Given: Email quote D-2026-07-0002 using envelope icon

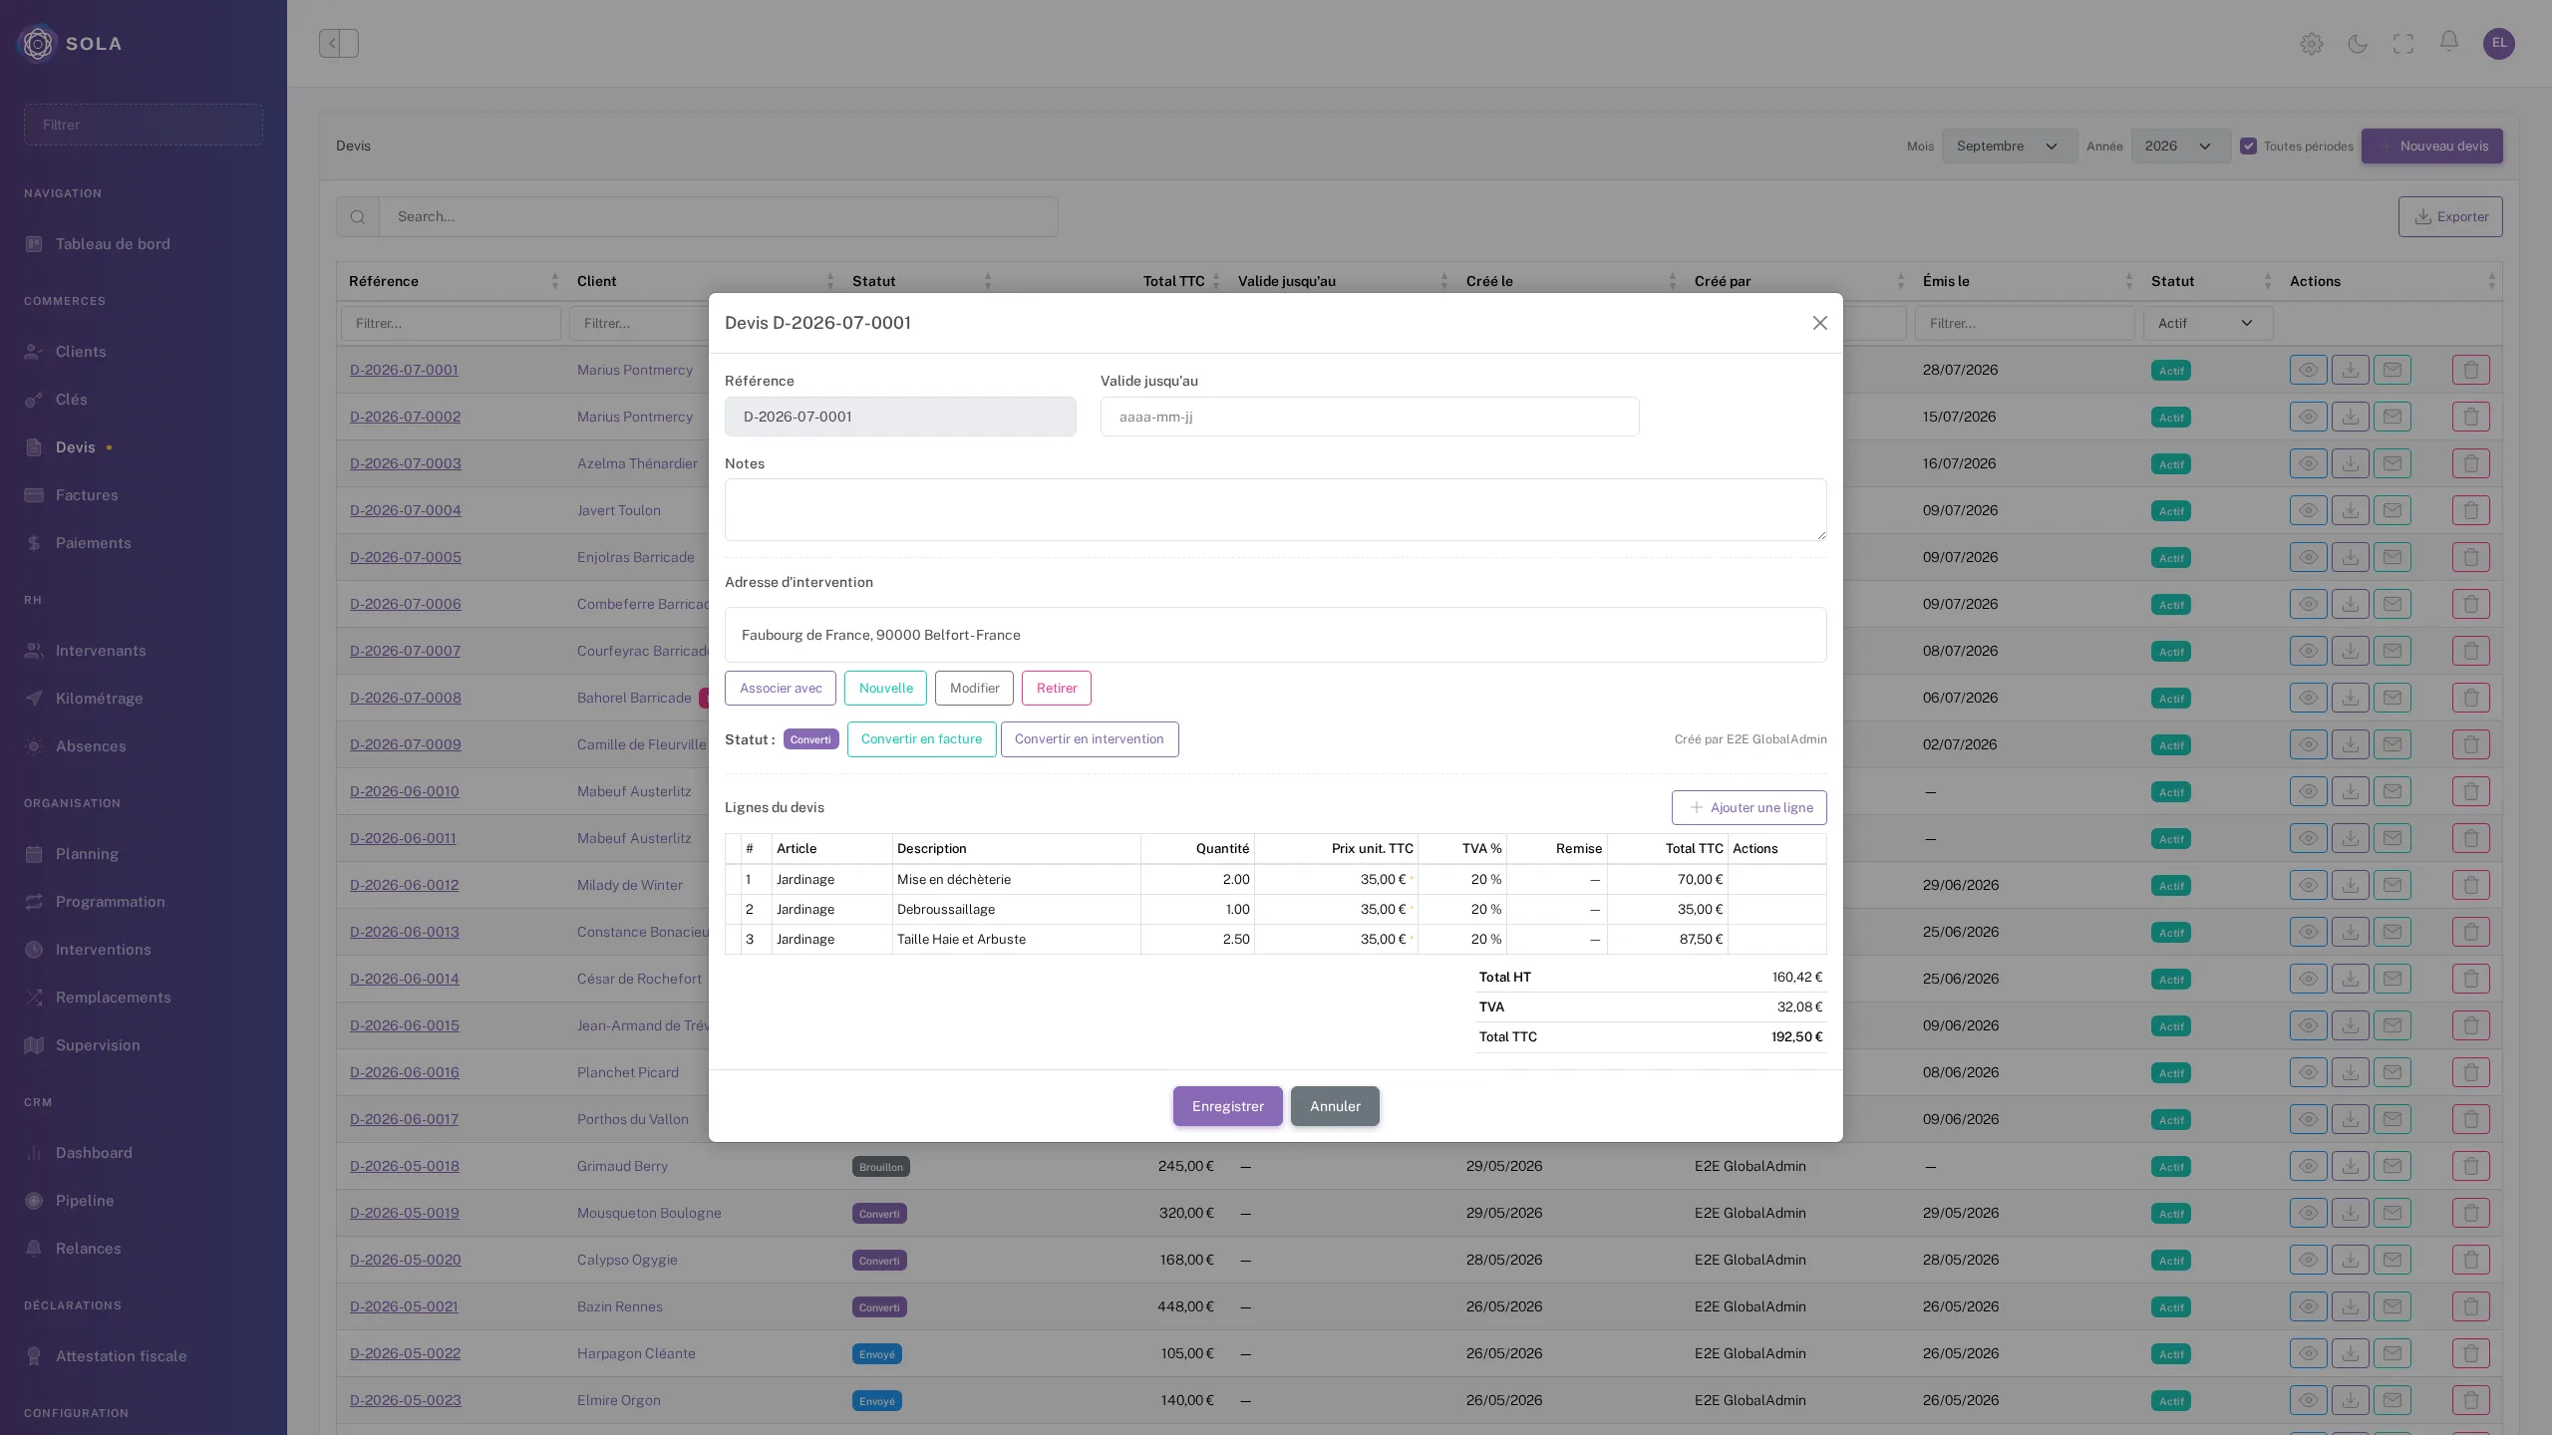Looking at the screenshot, I should point(2392,417).
